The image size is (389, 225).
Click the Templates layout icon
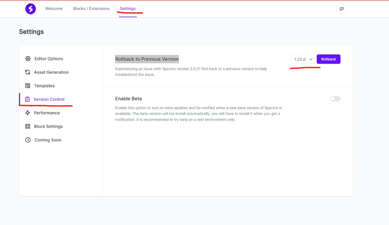click(27, 86)
